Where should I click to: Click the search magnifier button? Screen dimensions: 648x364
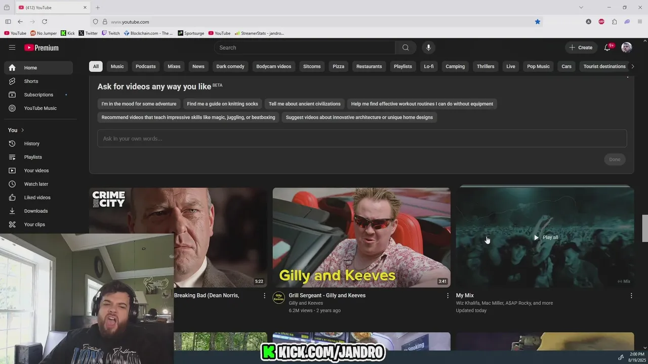pyautogui.click(x=406, y=48)
